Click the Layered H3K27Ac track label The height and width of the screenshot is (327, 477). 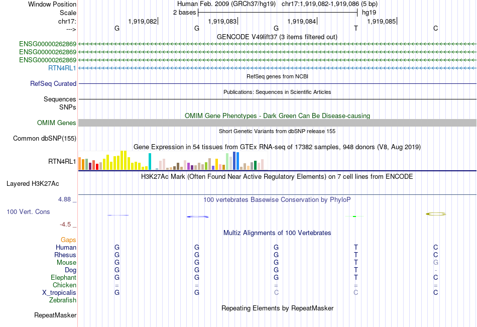coord(33,184)
